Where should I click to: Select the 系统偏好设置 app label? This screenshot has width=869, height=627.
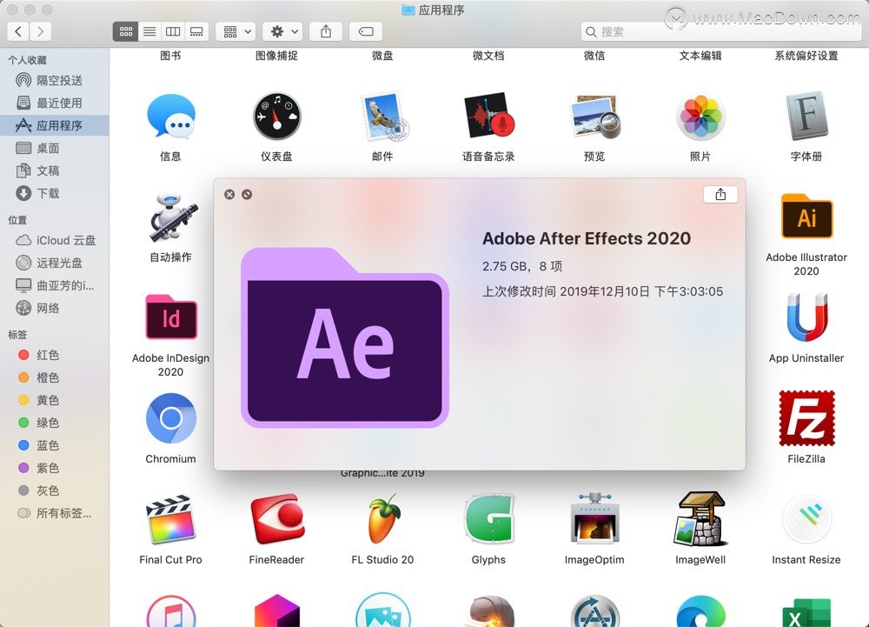point(806,56)
